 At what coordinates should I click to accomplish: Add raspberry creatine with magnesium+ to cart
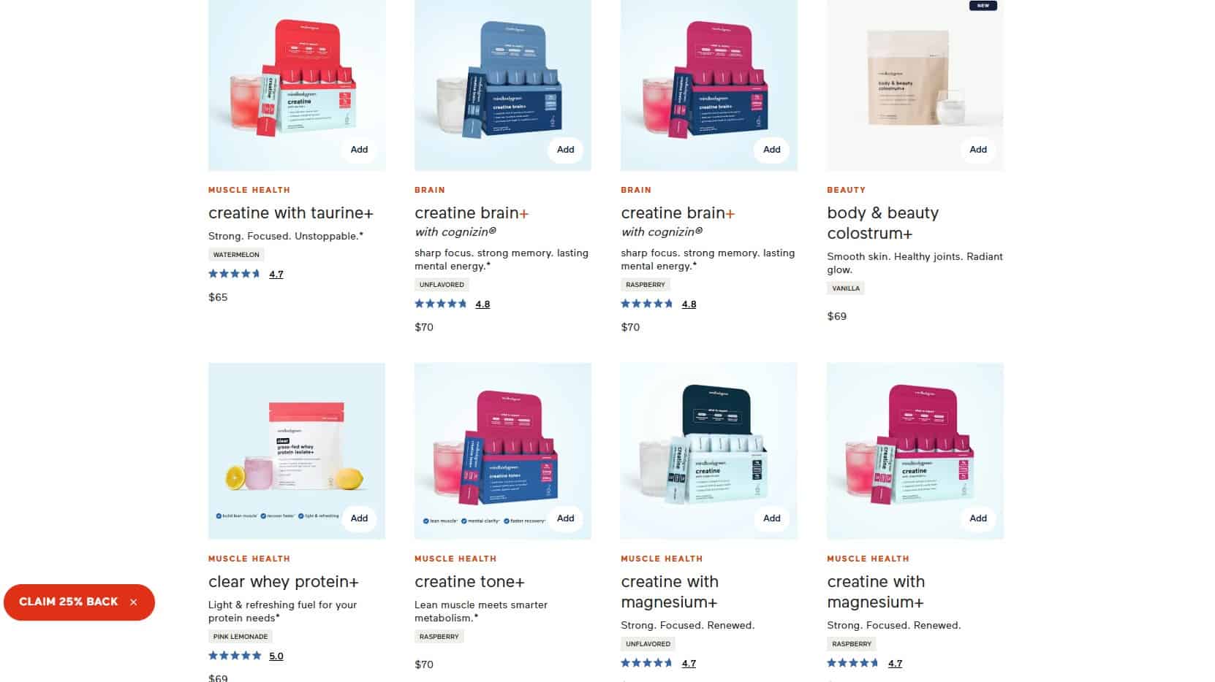click(977, 518)
